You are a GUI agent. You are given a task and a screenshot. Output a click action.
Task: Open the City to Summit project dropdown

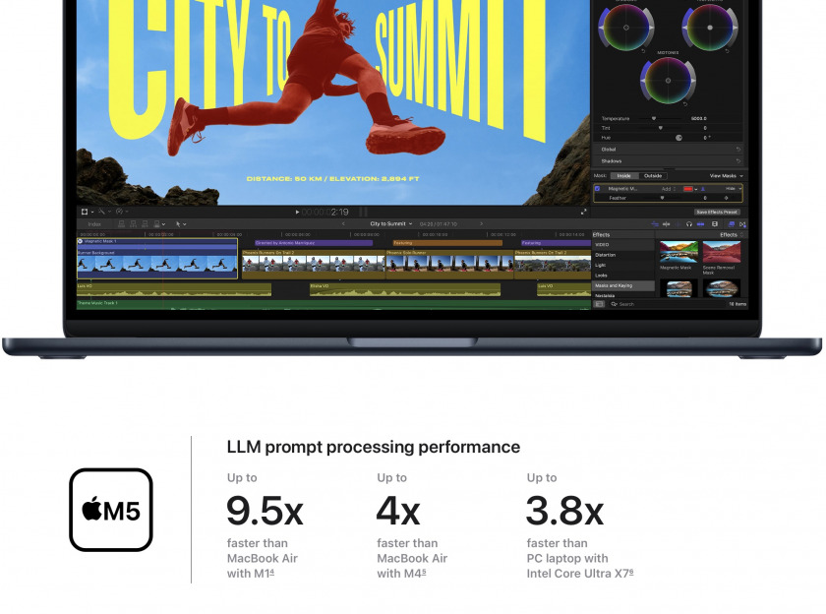point(391,224)
